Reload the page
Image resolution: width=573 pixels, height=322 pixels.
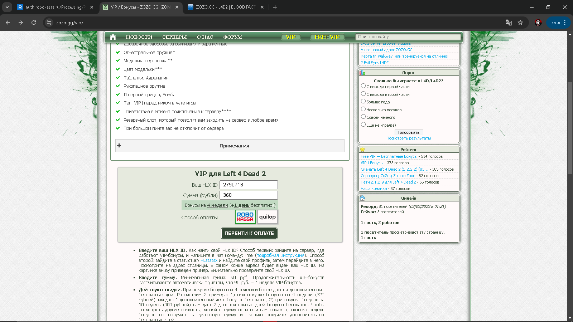coord(34,23)
